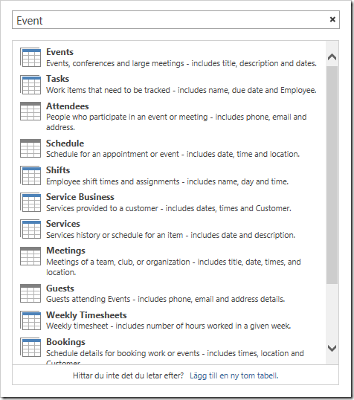Open the 'Lägg till en ny tom tabell' link
The width and height of the screenshot is (354, 400).
click(234, 375)
